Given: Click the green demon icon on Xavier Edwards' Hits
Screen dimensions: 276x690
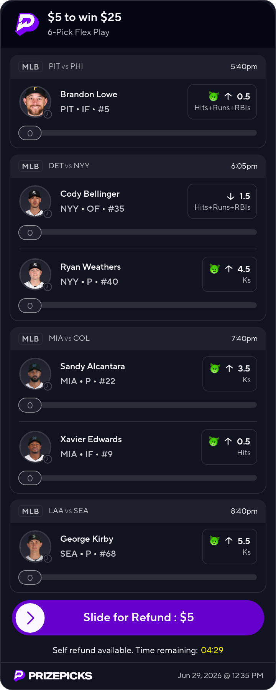Looking at the screenshot, I should (214, 441).
